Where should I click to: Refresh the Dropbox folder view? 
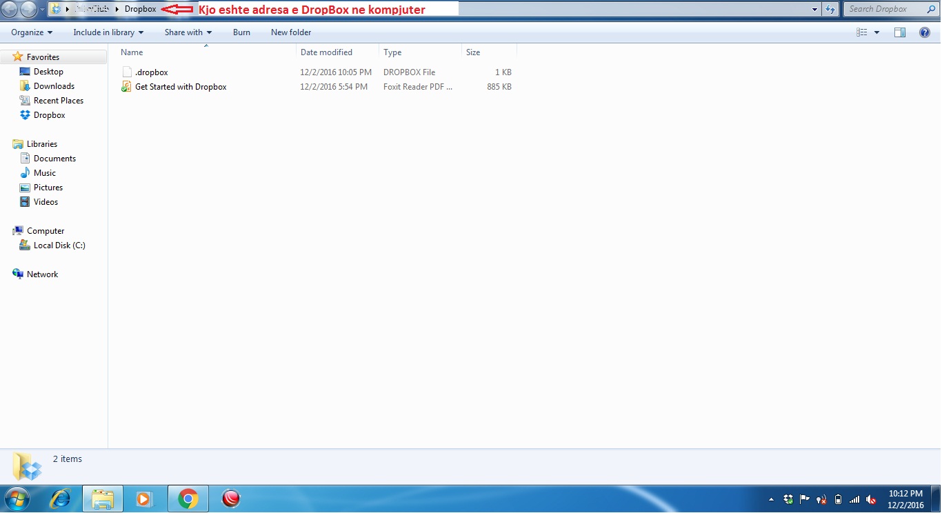831,9
